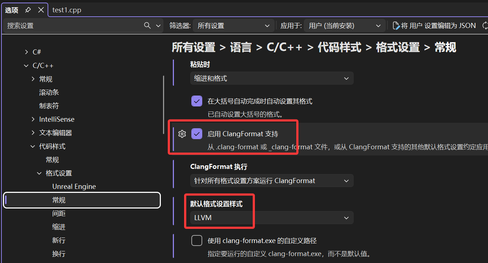Screen dimensions: 488x263
Task: Open the 筛选器 所有设置 dropdown
Action: [233, 25]
